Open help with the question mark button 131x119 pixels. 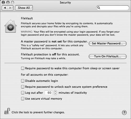pos(124,112)
